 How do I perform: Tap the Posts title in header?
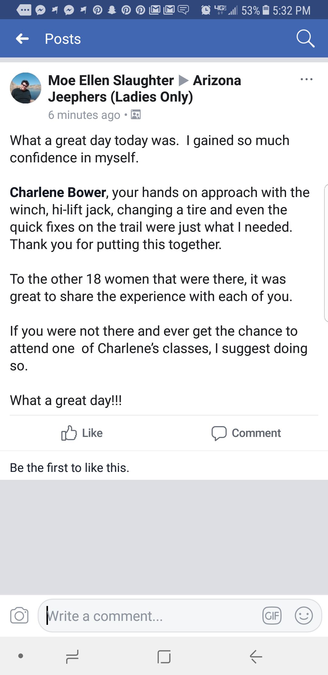(x=63, y=39)
